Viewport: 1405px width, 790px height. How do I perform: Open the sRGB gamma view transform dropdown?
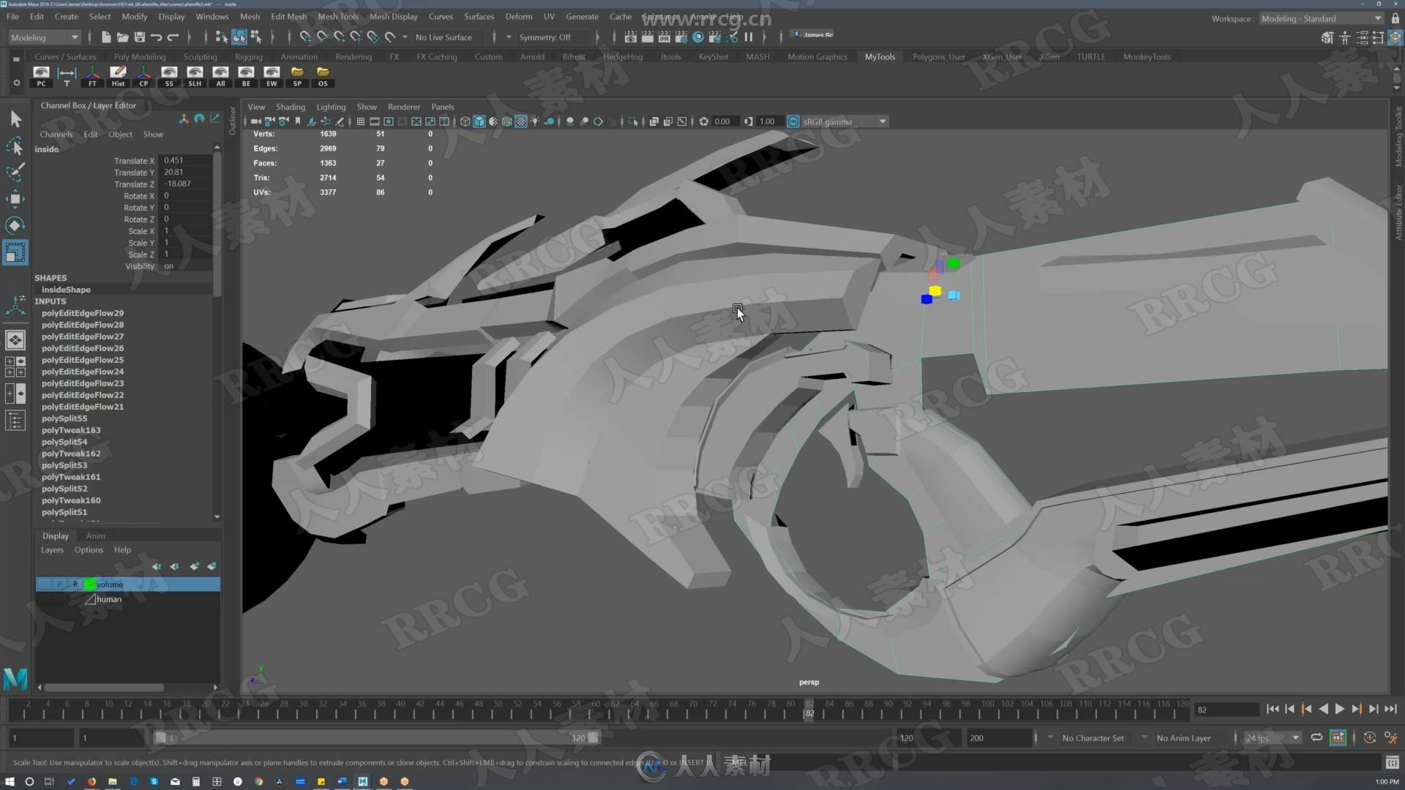[x=844, y=121]
